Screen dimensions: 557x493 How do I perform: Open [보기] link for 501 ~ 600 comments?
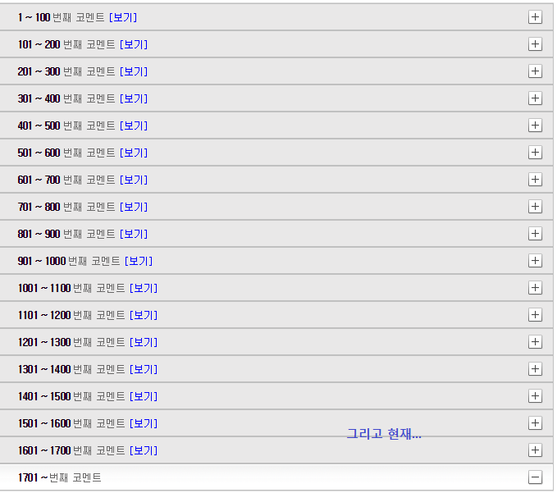coord(134,153)
